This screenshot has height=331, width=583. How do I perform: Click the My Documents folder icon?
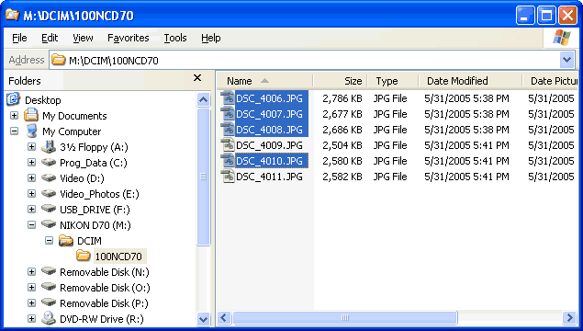point(31,115)
